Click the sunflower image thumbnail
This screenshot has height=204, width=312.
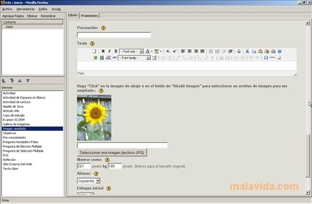tap(94, 117)
